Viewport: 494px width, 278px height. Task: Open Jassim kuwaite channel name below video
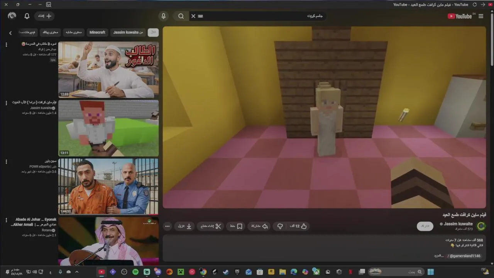[458, 224]
